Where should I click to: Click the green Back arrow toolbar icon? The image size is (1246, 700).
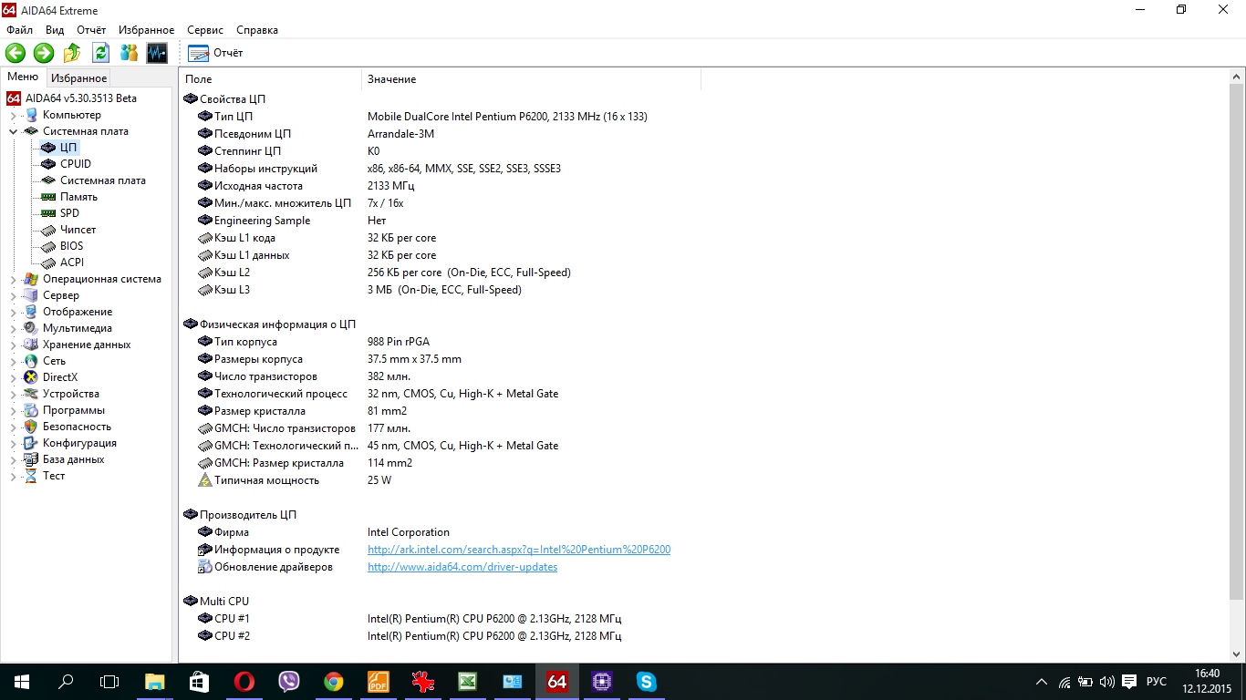pyautogui.click(x=16, y=53)
